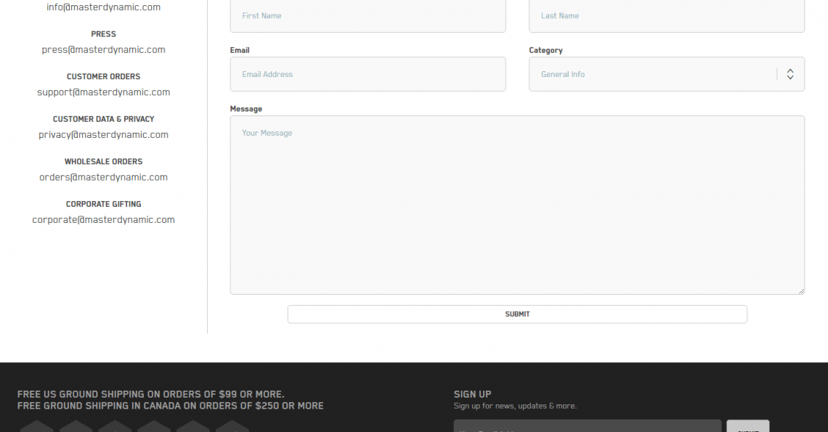Viewport: 828px width, 432px height.
Task: Click the Last Name input field
Action: coord(667,15)
